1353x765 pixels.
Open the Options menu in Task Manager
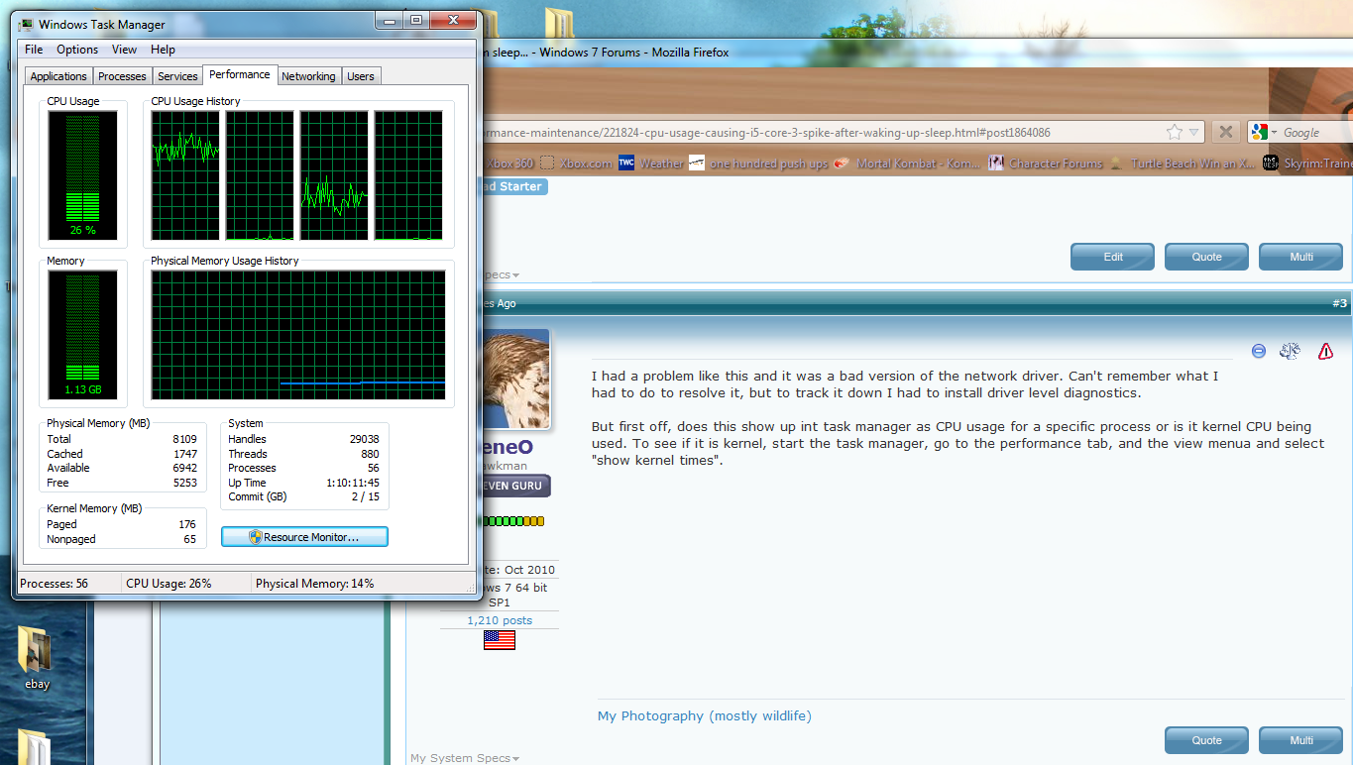(x=77, y=50)
